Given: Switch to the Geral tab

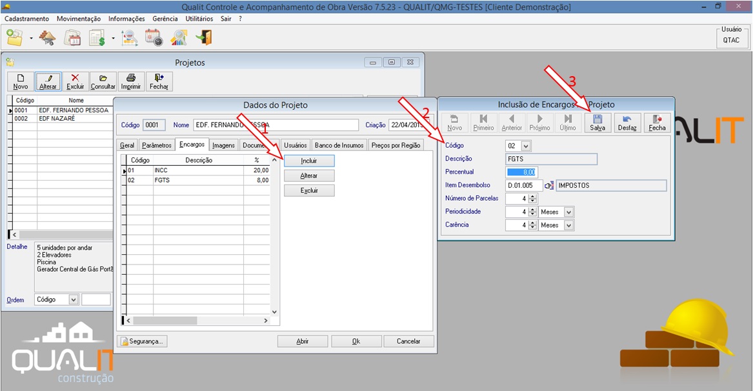Looking at the screenshot, I should click(127, 146).
